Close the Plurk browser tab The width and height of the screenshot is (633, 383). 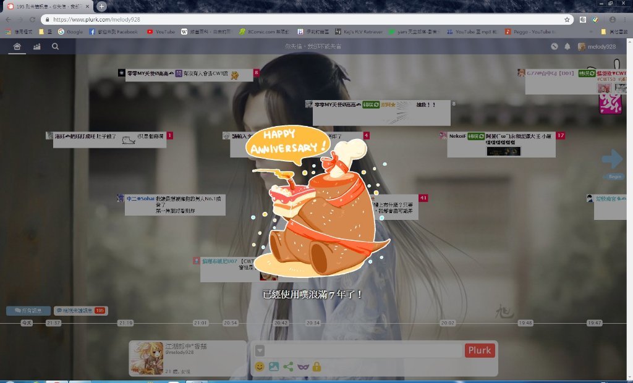[x=87, y=6]
